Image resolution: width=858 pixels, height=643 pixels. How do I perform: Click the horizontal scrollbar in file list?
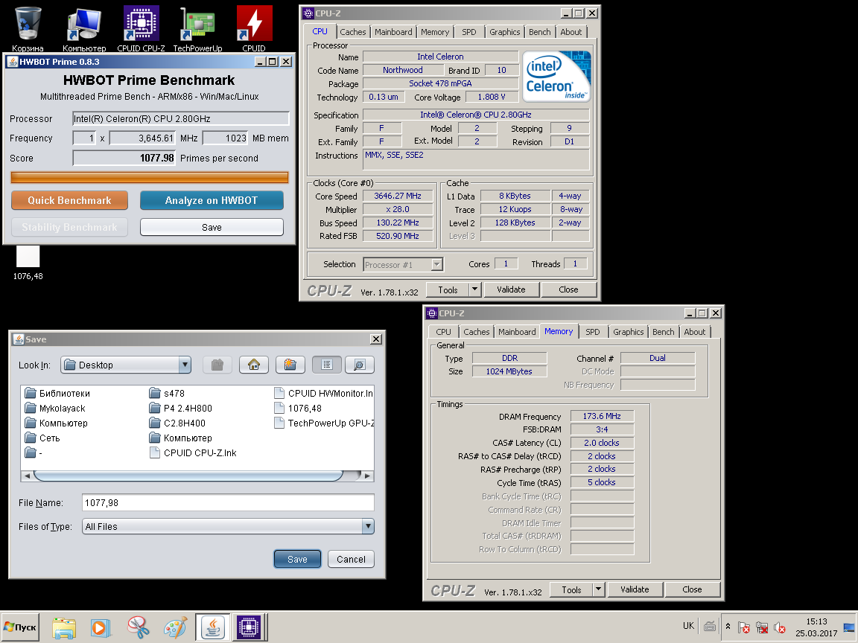coord(188,476)
